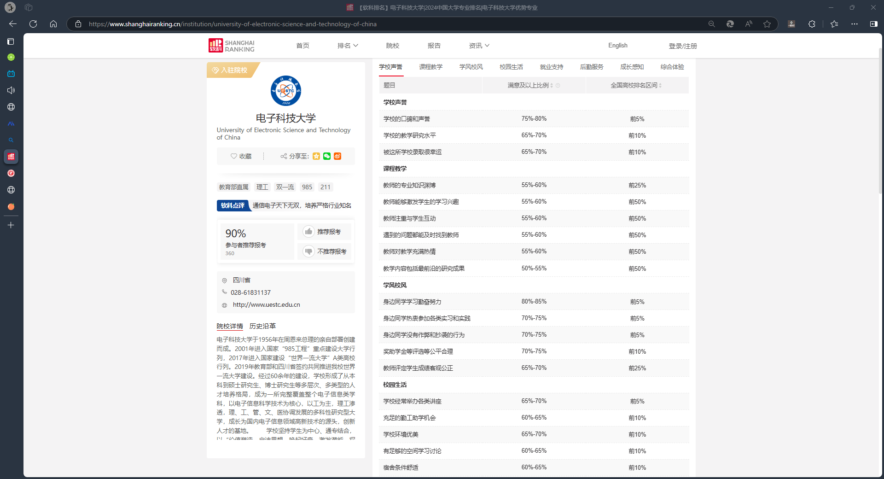Open the uestc.edu.cn website link
This screenshot has width=884, height=479.
tap(266, 305)
